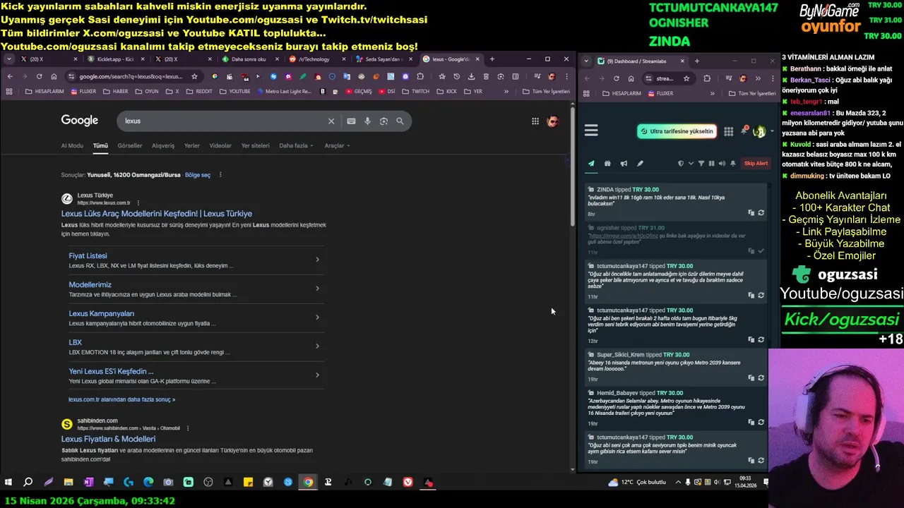Submit search with magnifier icon

[400, 121]
